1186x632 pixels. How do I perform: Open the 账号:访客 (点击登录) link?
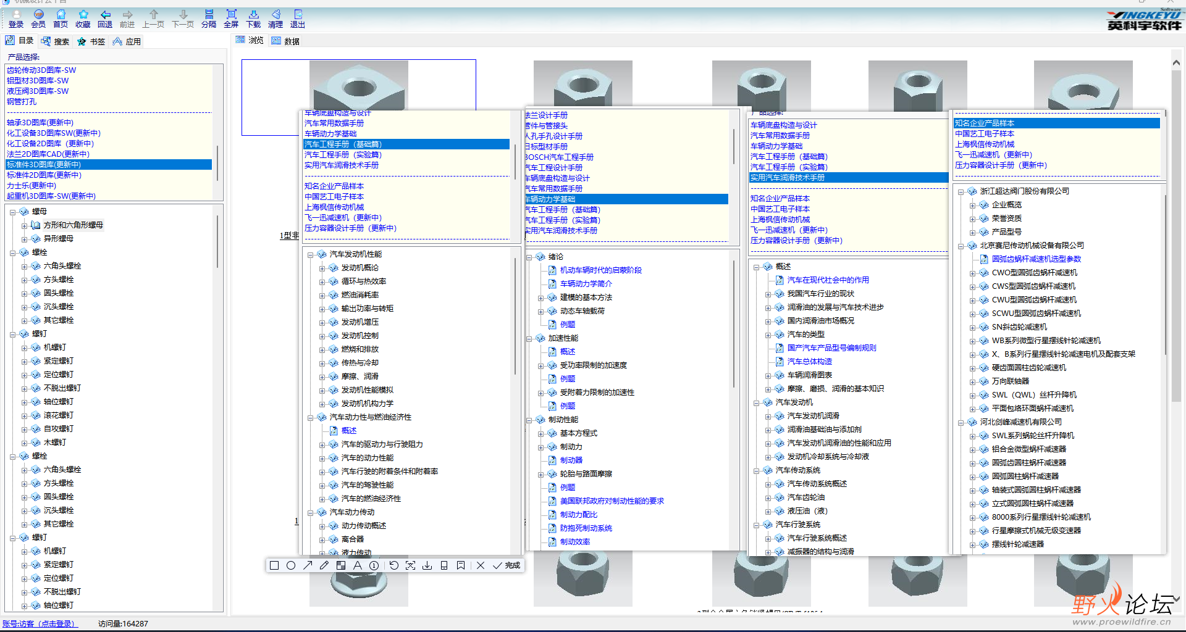(x=39, y=624)
